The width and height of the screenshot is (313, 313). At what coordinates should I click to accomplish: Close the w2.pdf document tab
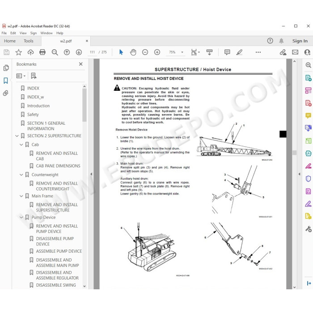pyautogui.click(x=87, y=41)
